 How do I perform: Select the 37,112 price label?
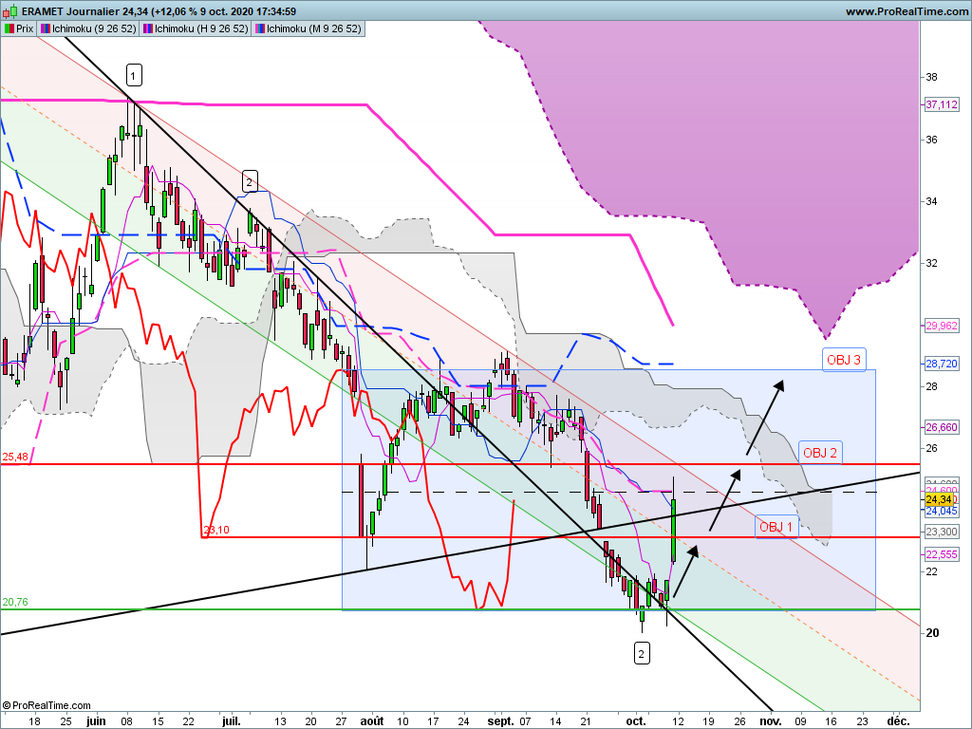pos(941,104)
